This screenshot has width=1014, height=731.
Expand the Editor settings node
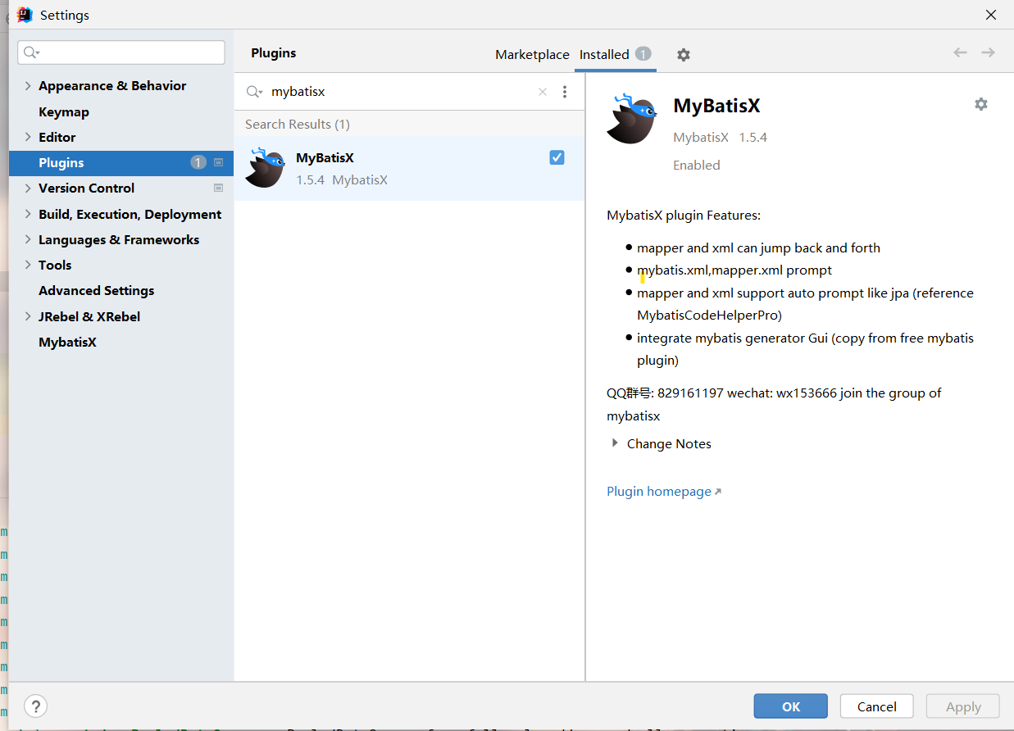(28, 137)
